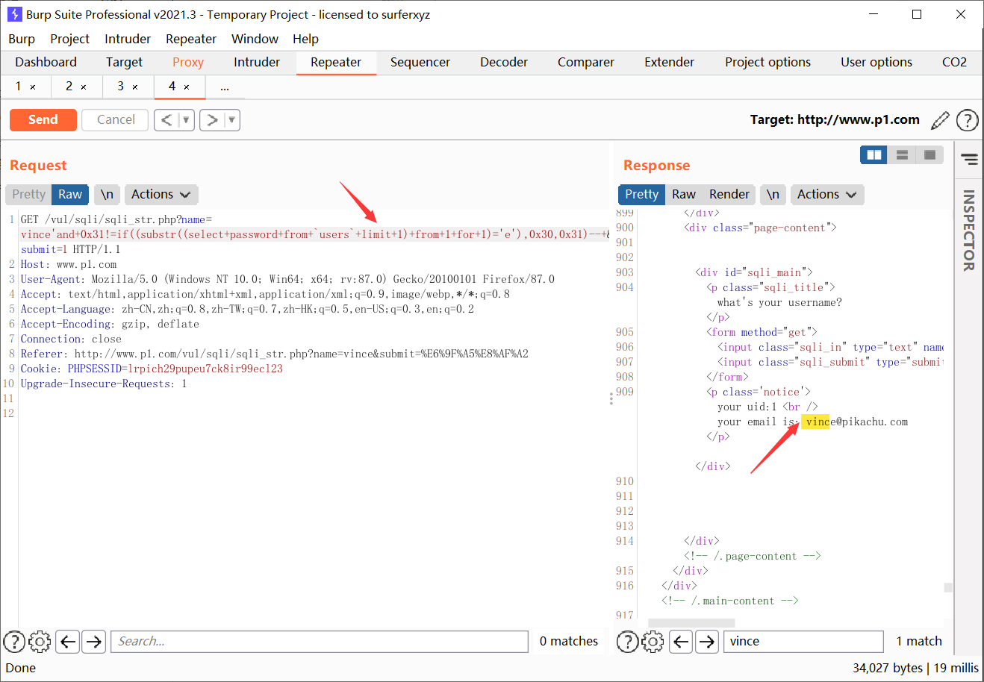
Task: Select stacked horizontal layout icon
Action: point(902,155)
